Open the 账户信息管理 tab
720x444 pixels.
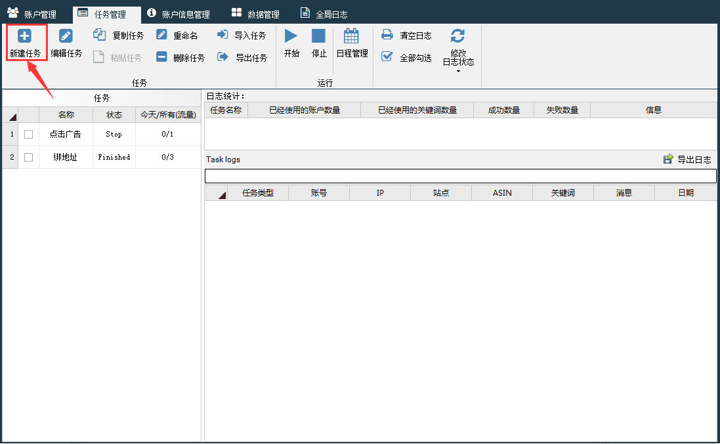tap(179, 14)
